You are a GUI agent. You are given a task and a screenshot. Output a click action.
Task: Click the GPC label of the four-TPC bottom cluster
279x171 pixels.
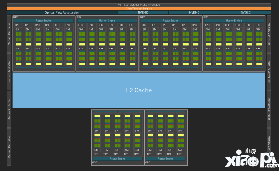148,162
